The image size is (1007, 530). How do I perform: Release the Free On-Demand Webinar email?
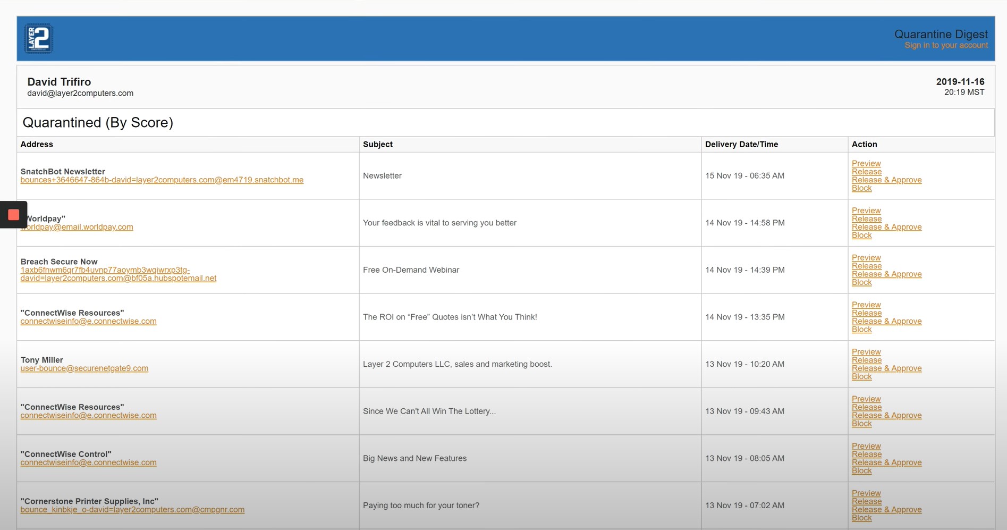pos(866,266)
